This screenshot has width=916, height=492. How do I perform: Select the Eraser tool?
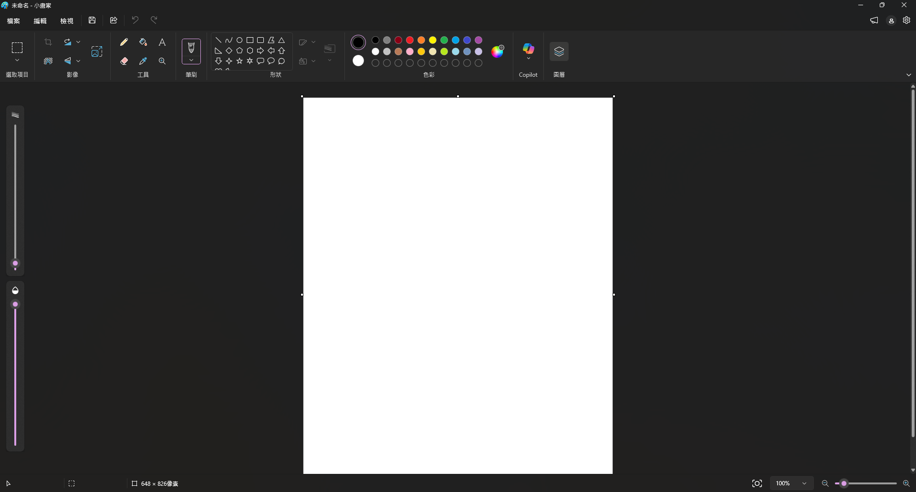click(124, 61)
